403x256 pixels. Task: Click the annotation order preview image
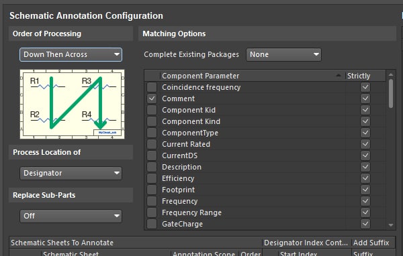click(73, 104)
